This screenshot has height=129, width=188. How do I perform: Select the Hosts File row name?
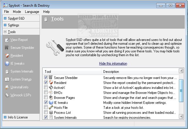(61, 108)
